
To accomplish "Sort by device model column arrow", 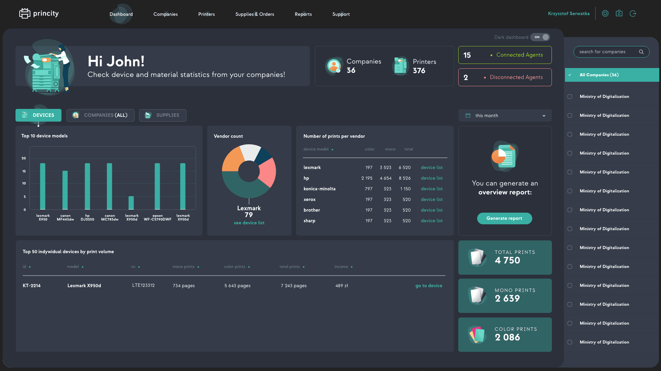I will 332,149.
